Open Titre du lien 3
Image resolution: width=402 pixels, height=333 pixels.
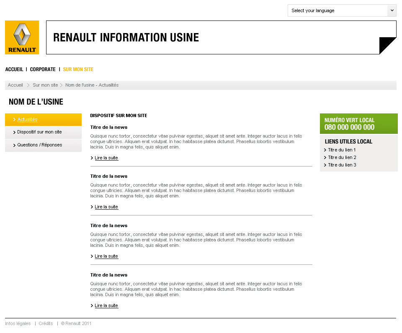(342, 165)
